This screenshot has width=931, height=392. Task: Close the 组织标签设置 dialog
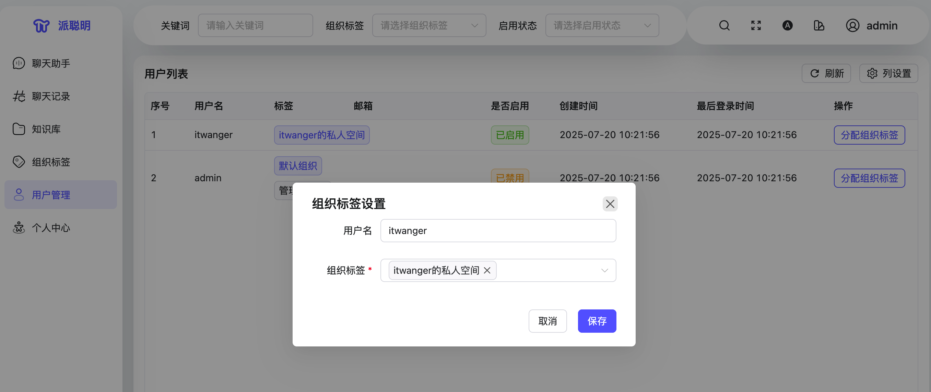tap(610, 204)
